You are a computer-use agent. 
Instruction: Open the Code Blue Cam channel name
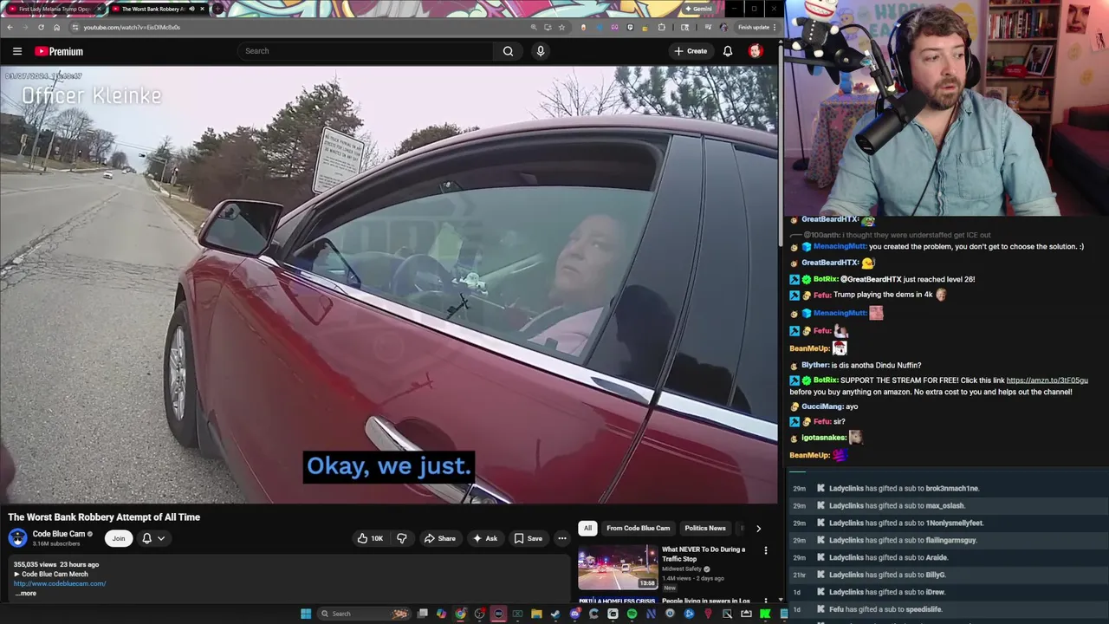(x=59, y=534)
